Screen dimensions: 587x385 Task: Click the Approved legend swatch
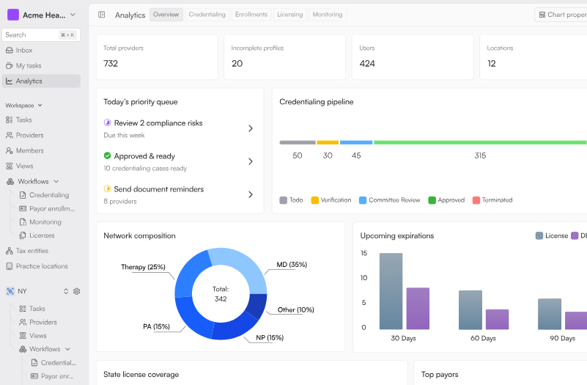432,200
